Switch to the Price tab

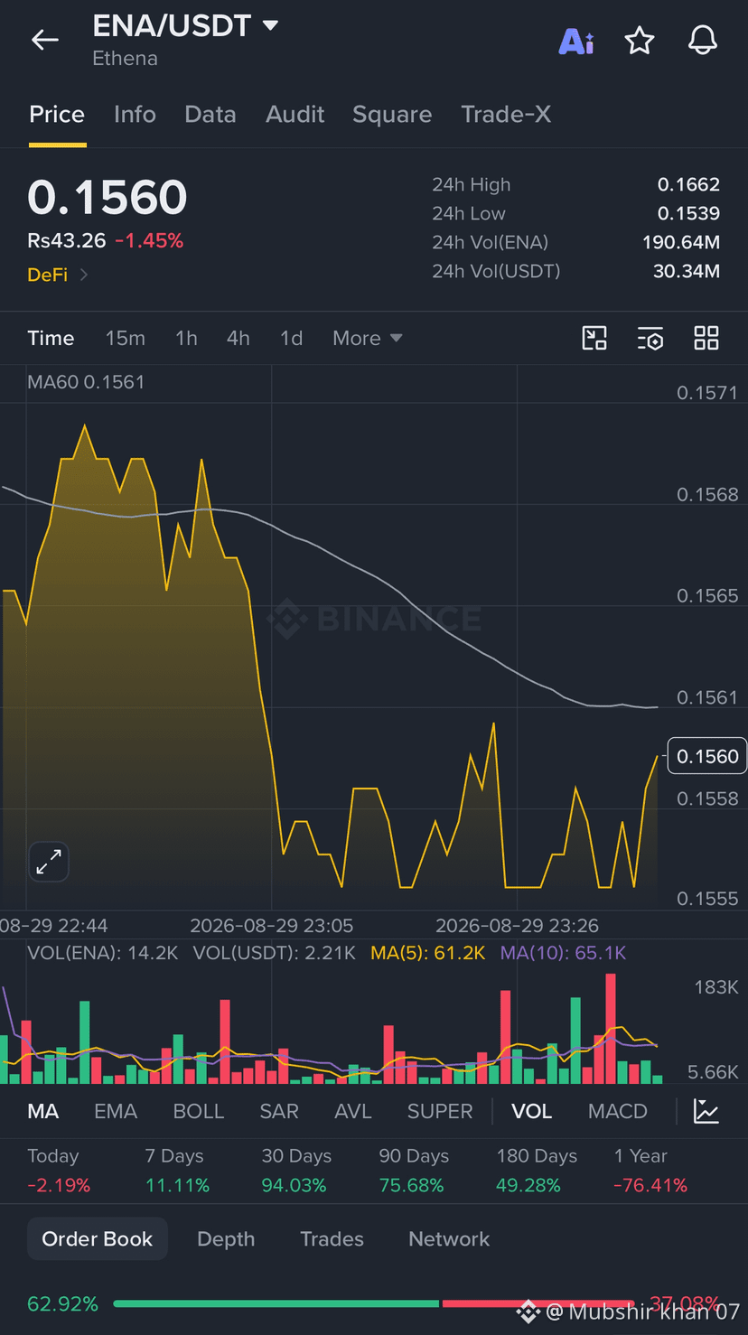tap(57, 115)
